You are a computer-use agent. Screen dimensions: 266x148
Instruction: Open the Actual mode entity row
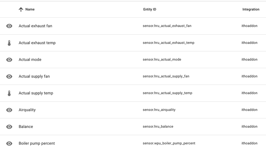coord(133,60)
